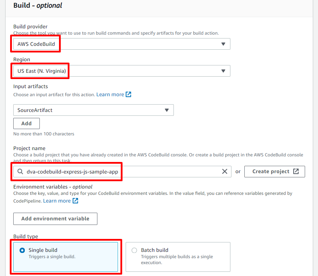Click the Single build option card description
This screenshot has height=276, width=318.
point(52,257)
